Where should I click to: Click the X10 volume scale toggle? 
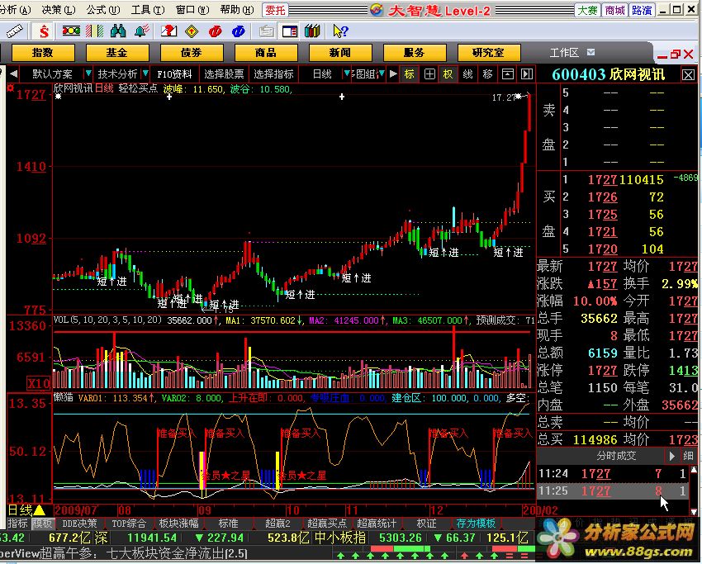coord(39,384)
